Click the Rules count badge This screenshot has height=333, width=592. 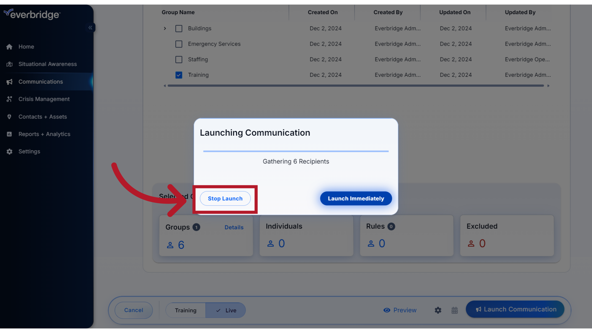tap(391, 226)
